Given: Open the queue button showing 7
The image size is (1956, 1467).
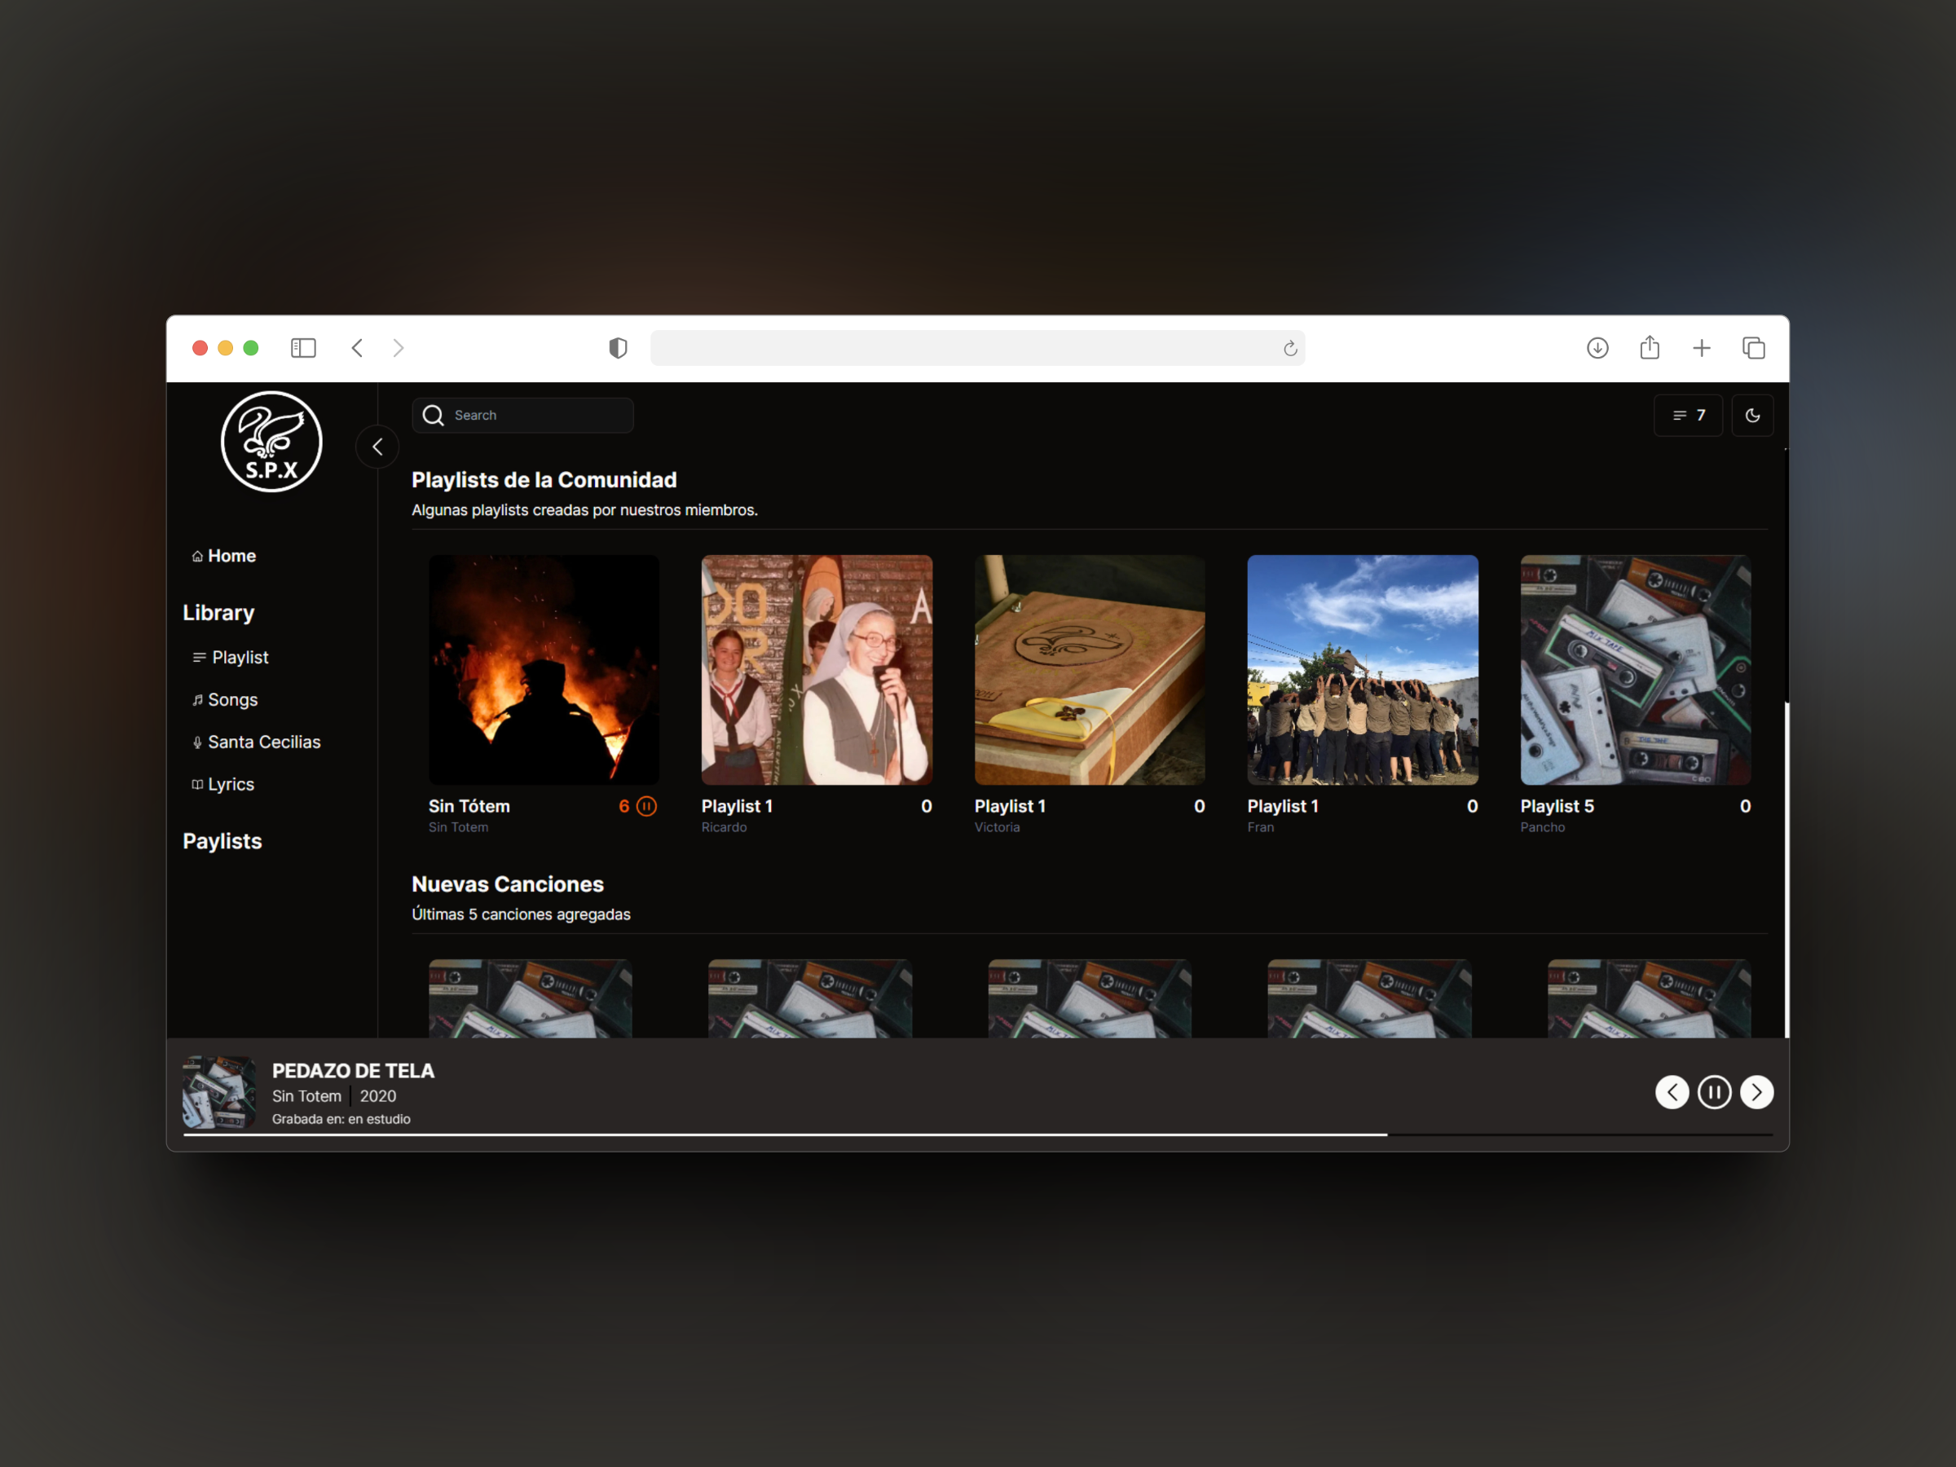Looking at the screenshot, I should click(x=1688, y=415).
